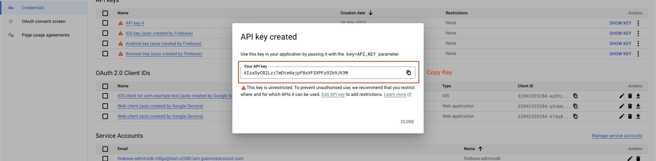Delete the first Web client using trash icon
656x161 pixels.
pos(630,106)
